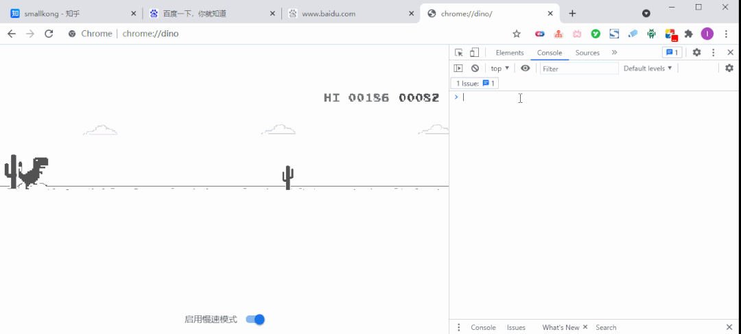
Task: Create a live expression with eye icon
Action: coord(525,68)
